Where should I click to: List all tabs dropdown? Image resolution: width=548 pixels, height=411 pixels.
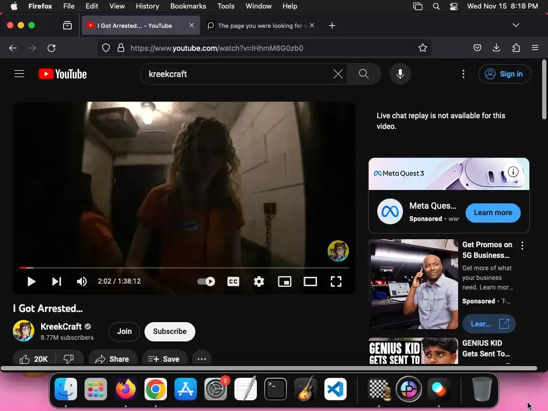(515, 25)
